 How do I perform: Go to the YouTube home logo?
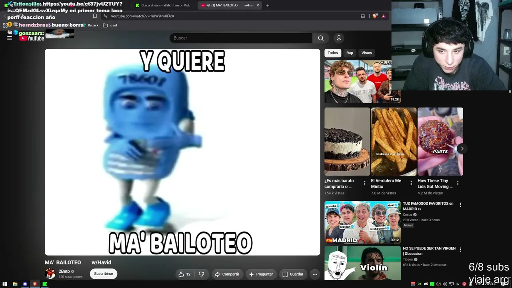32,38
